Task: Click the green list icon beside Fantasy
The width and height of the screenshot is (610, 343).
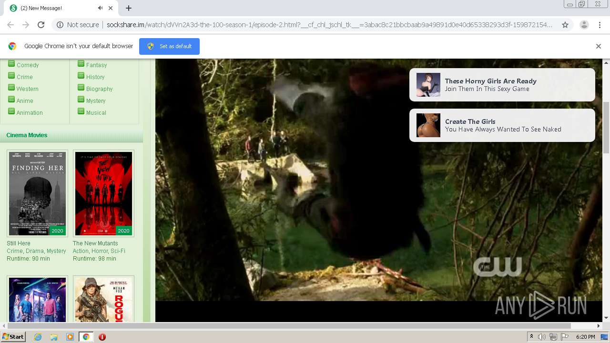Action: coord(81,64)
